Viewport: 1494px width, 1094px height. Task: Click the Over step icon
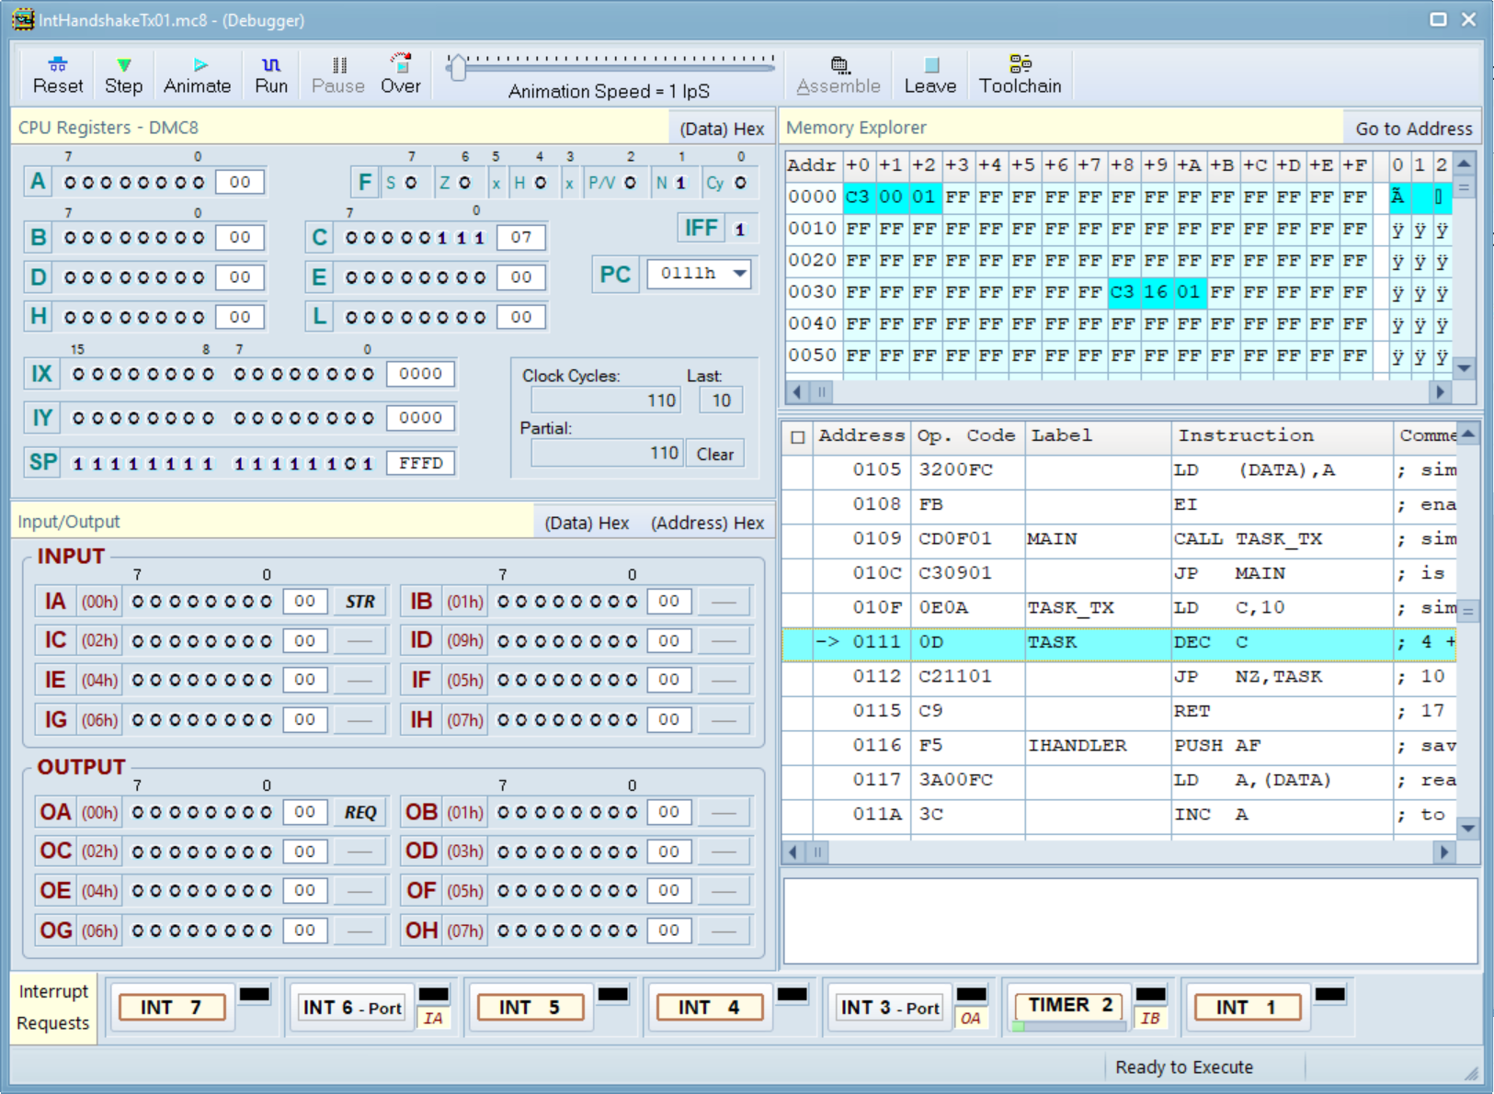point(400,74)
